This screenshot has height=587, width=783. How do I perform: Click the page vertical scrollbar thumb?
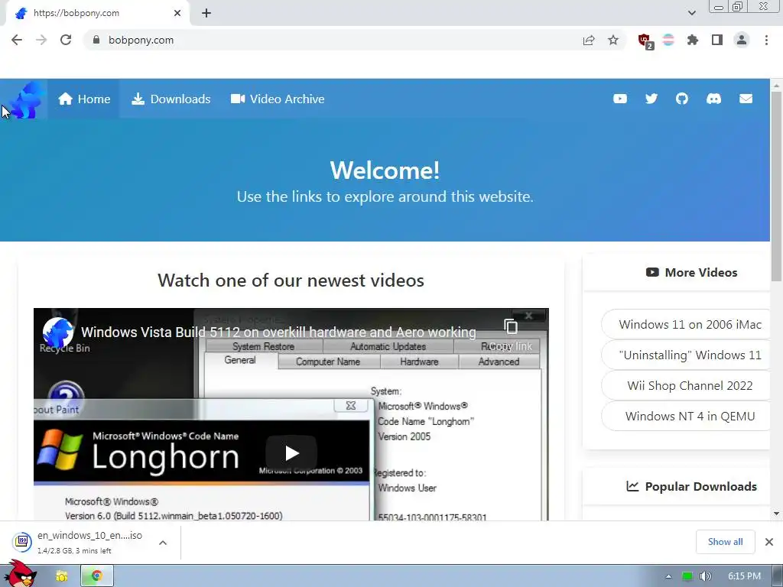777,186
